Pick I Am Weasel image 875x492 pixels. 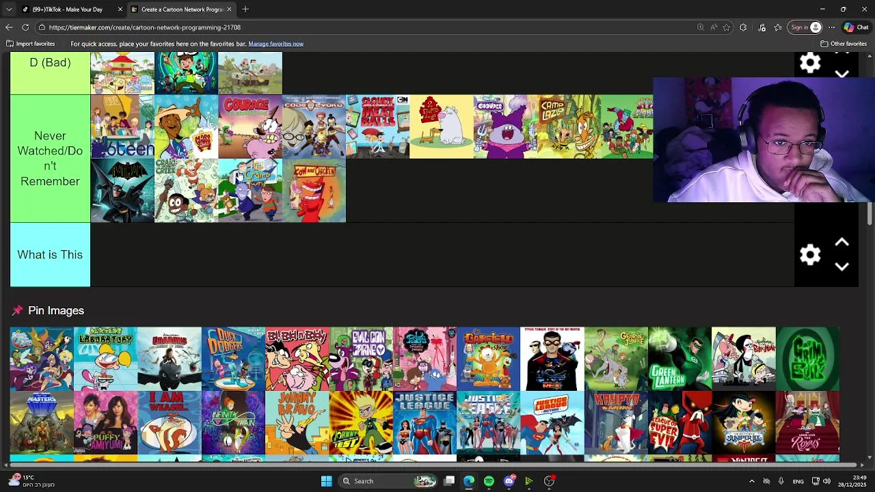point(170,423)
